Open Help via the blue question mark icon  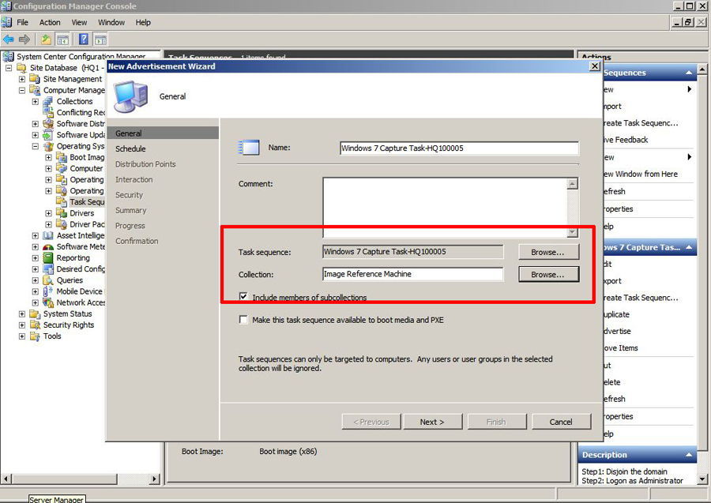(84, 39)
